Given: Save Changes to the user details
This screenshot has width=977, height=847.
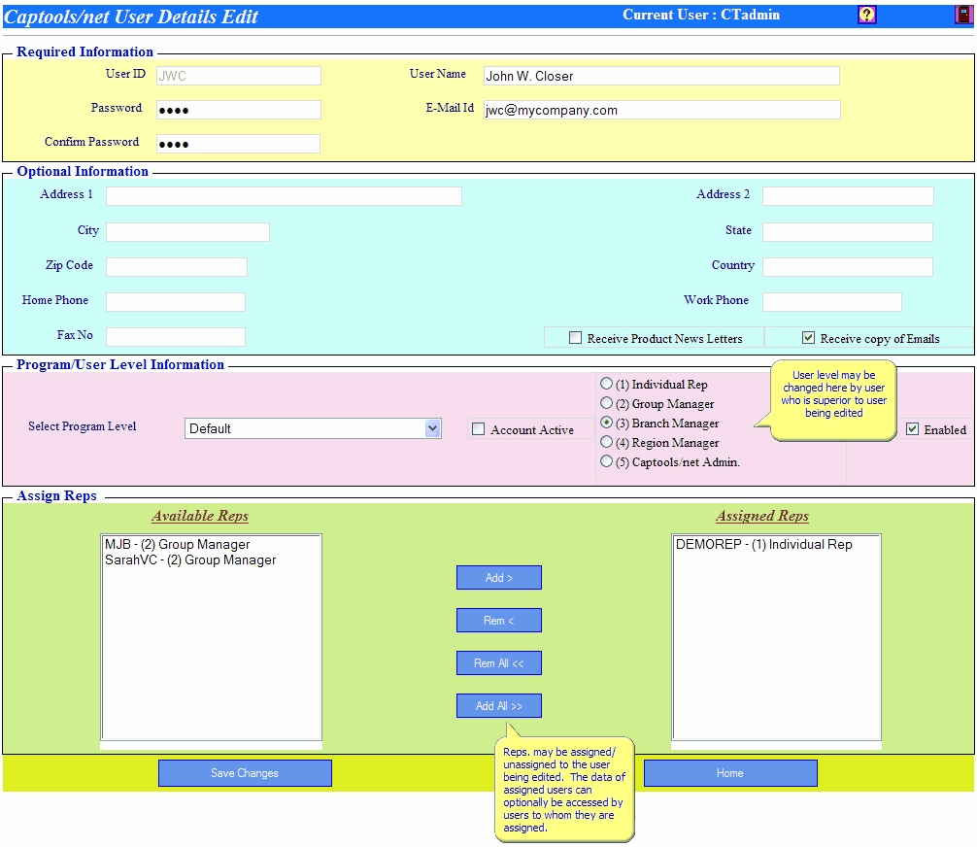Looking at the screenshot, I should (245, 773).
